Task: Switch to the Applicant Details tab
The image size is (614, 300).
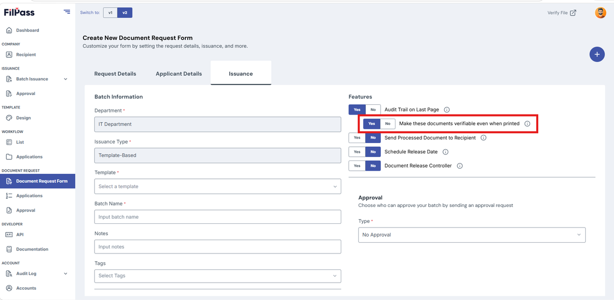Action: click(179, 74)
